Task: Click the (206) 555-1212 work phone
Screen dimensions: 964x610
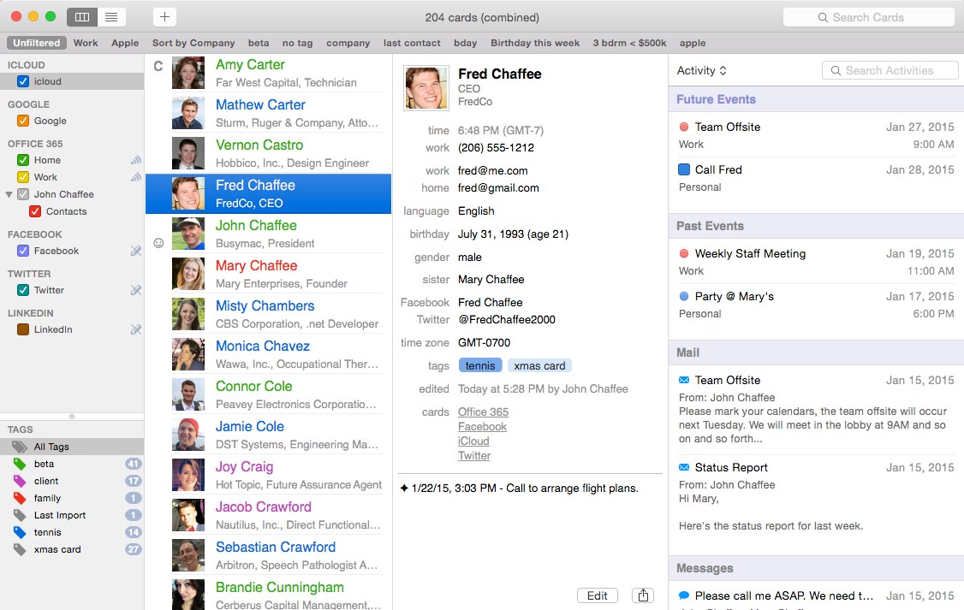Action: pos(497,148)
